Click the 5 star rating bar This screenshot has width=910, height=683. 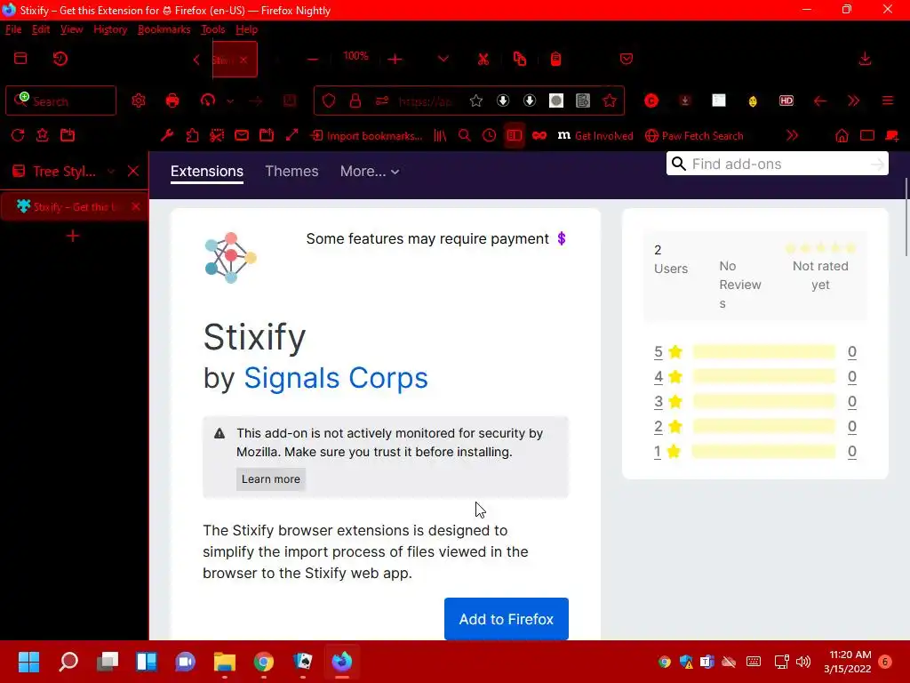tap(763, 352)
